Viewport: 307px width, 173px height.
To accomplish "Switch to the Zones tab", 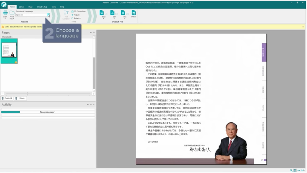I will tap(21, 7).
